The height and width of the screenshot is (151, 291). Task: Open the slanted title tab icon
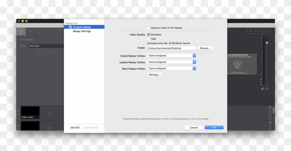[59, 31]
